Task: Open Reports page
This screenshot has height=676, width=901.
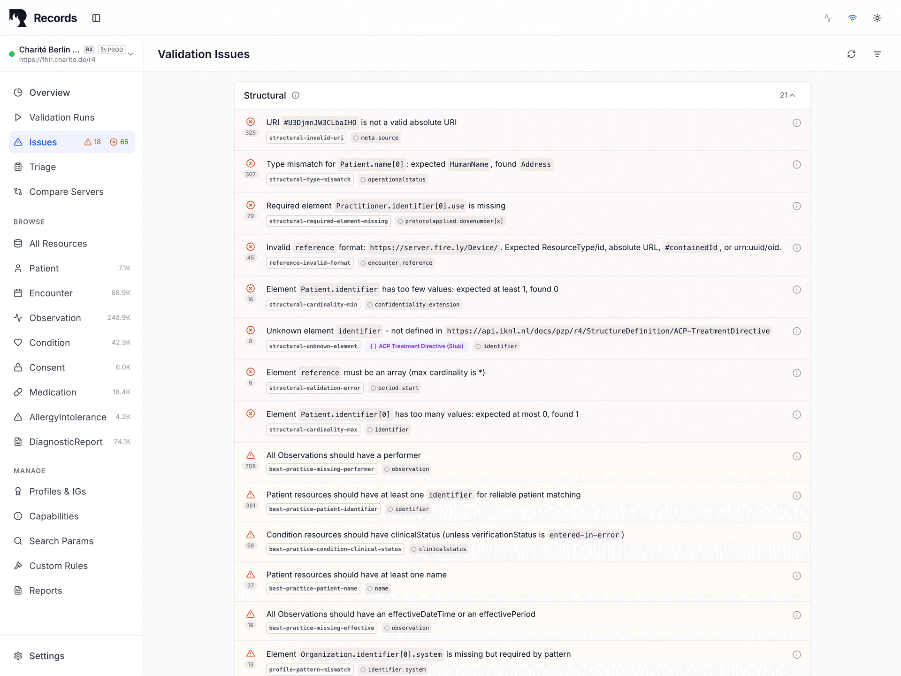Action: 72,591
